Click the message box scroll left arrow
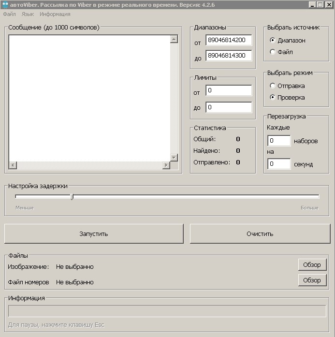This screenshot has width=335, height=337. (13, 165)
